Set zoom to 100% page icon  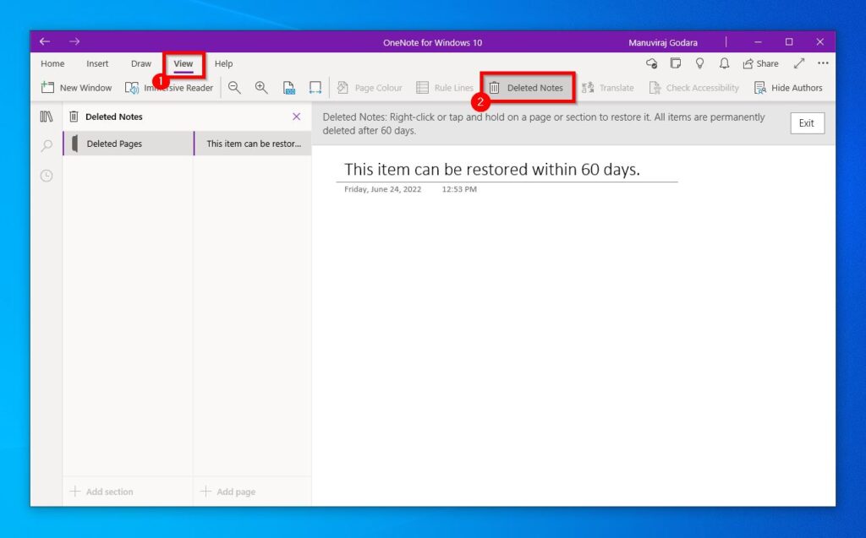pyautogui.click(x=288, y=88)
